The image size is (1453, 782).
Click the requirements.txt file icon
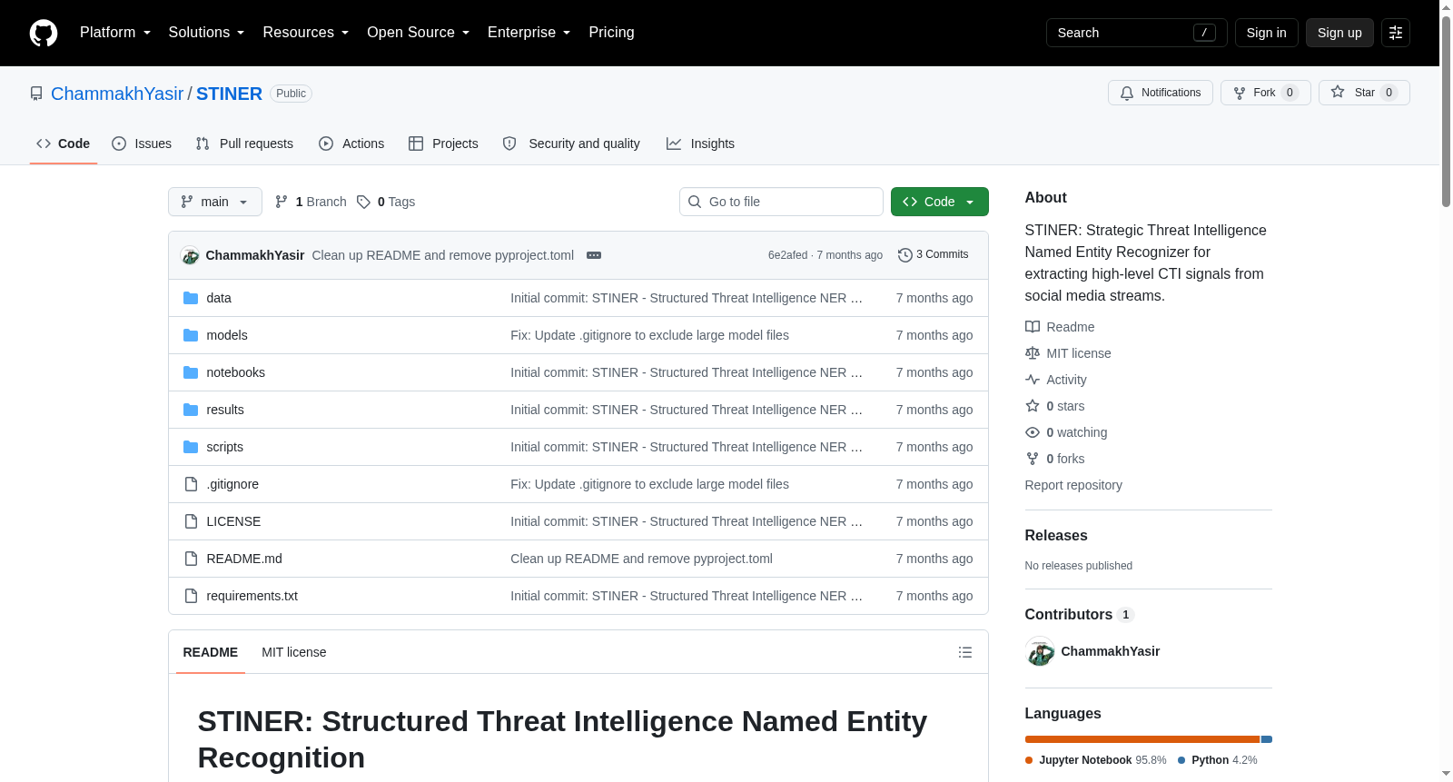coord(191,596)
